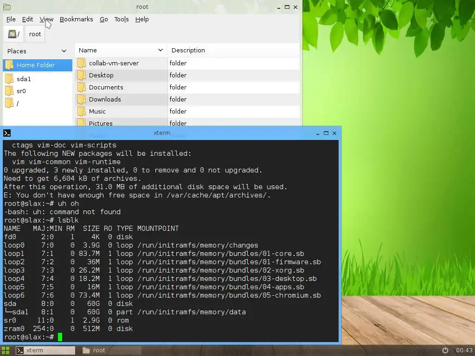The image size is (475, 356).
Task: Click the lsblk command text in terminal
Action: (68, 220)
